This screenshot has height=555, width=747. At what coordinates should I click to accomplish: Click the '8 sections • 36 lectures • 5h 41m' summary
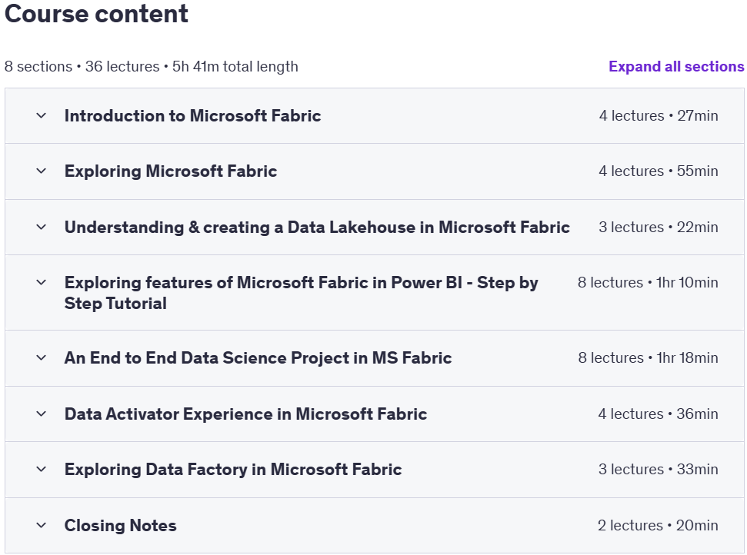pyautogui.click(x=152, y=66)
